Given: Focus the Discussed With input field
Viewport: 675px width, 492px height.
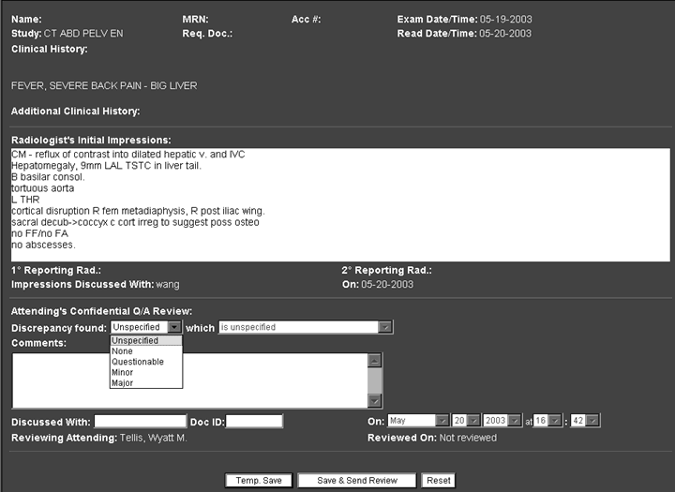Looking at the screenshot, I should click(140, 422).
